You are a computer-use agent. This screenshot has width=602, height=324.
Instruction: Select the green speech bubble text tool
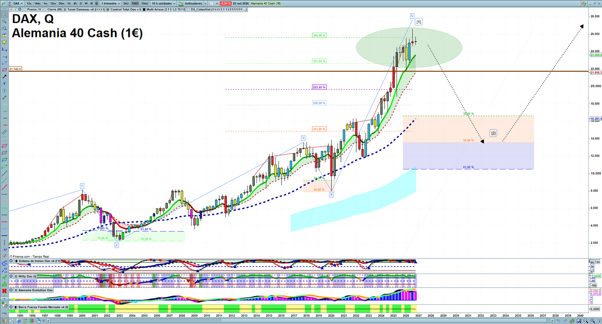coord(4,91)
